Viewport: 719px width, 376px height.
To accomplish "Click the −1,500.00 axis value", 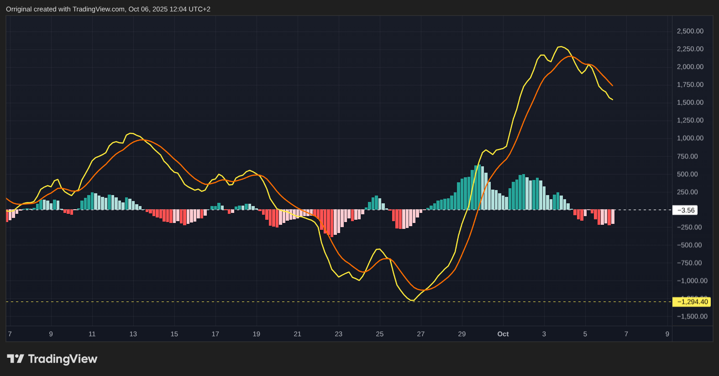I will click(692, 316).
